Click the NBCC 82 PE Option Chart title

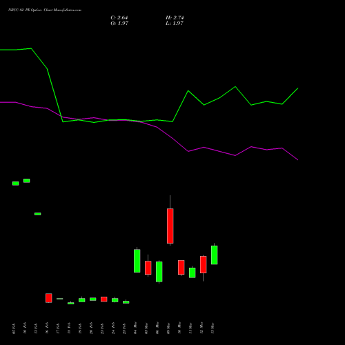click(45, 10)
